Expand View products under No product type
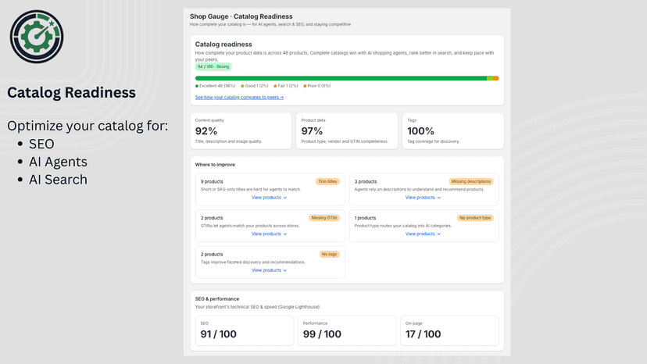Image resolution: width=647 pixels, height=364 pixels. (423, 234)
